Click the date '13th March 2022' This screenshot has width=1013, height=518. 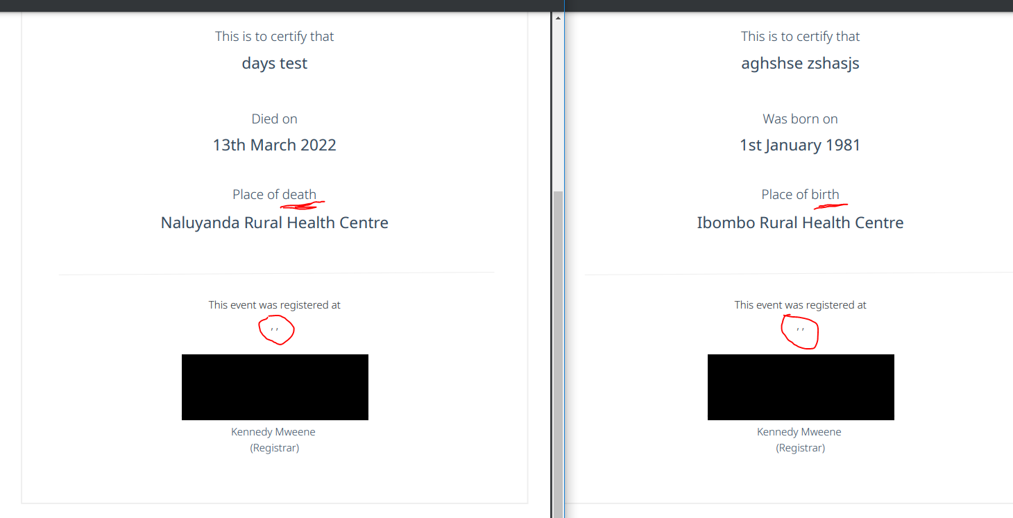[x=275, y=145]
